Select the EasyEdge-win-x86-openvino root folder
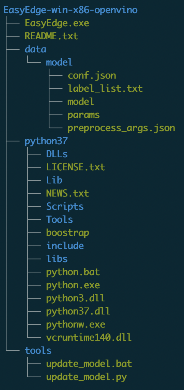 tap(71, 10)
